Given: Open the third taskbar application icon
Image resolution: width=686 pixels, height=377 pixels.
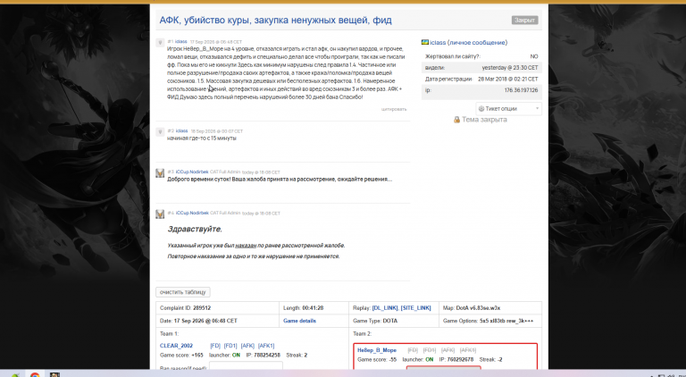Looking at the screenshot, I should pos(54,374).
